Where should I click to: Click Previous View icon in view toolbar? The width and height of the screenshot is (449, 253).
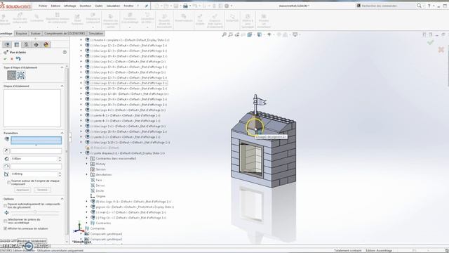237,34
